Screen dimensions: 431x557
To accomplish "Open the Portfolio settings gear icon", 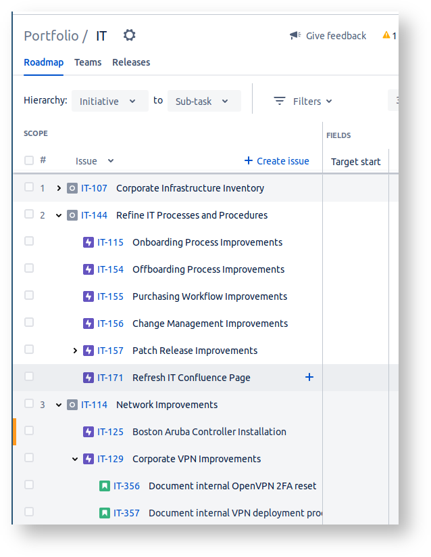I will tap(129, 35).
